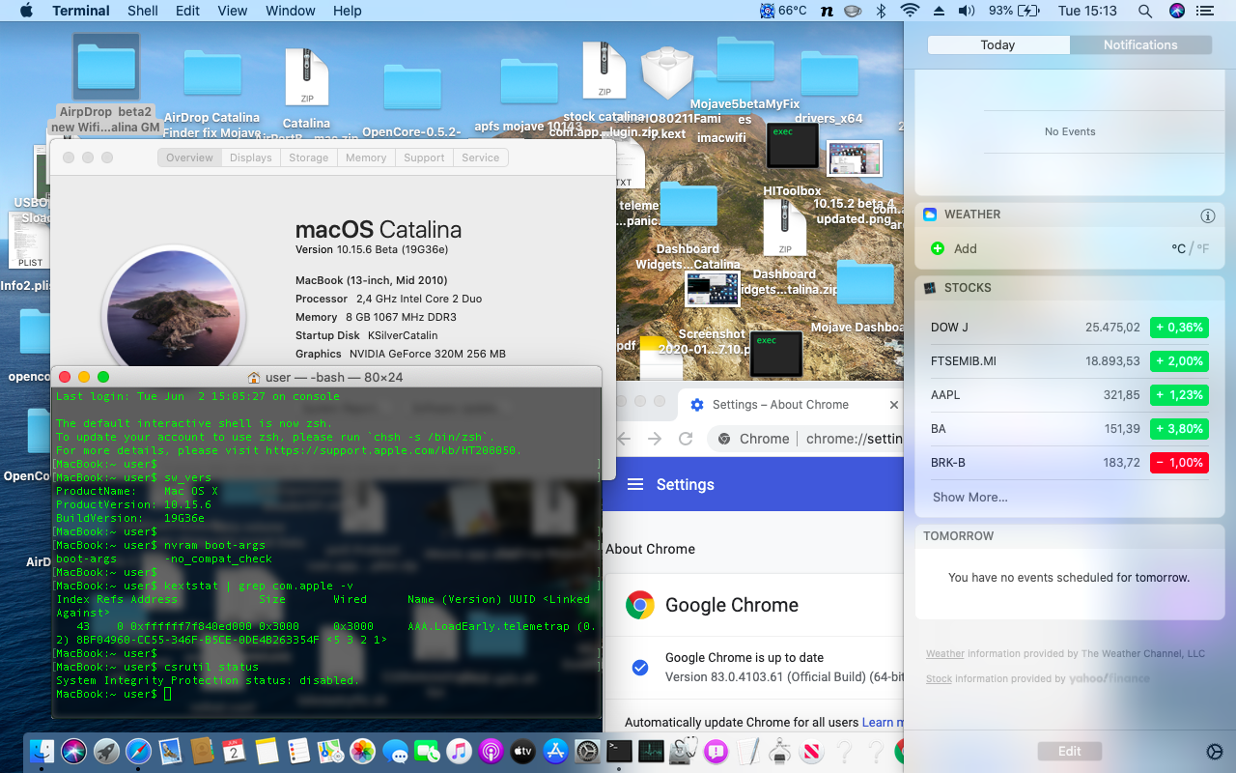Open FaceTime app in Dock

click(427, 751)
